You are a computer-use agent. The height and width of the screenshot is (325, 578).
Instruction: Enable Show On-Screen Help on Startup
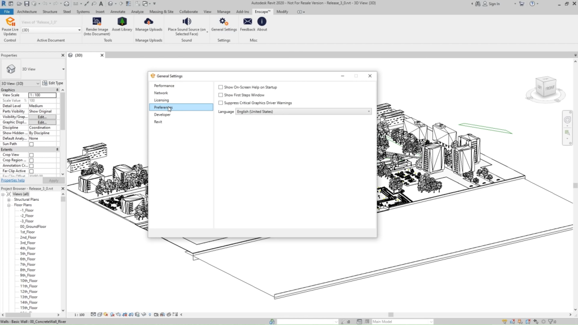pyautogui.click(x=221, y=87)
